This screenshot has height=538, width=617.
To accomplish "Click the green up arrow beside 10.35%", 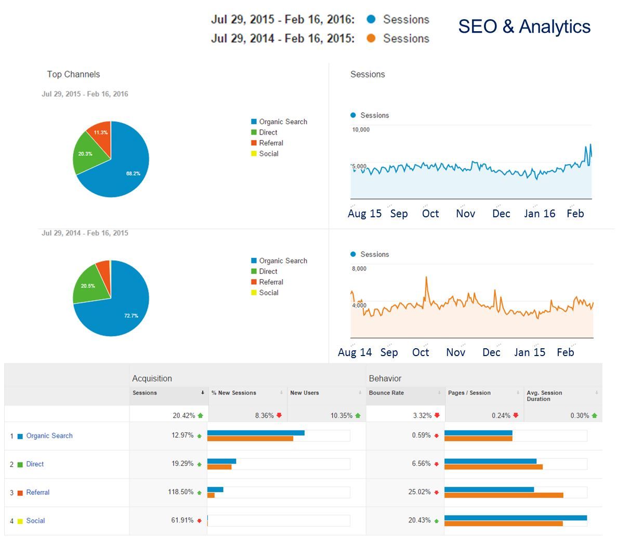I will (358, 415).
